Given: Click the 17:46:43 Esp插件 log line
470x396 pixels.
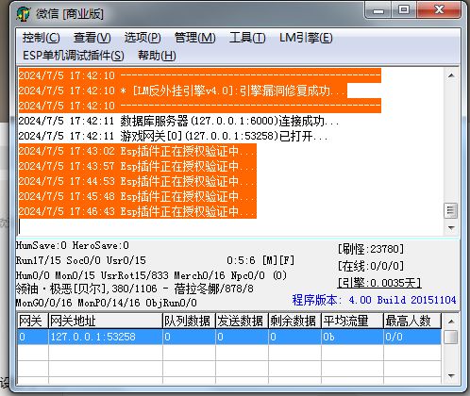Looking at the screenshot, I should point(138,211).
